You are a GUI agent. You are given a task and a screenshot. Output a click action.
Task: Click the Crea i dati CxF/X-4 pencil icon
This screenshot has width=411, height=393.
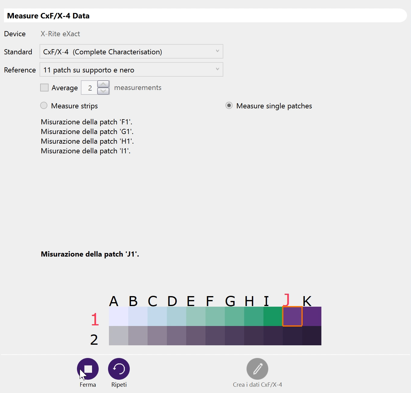click(257, 369)
